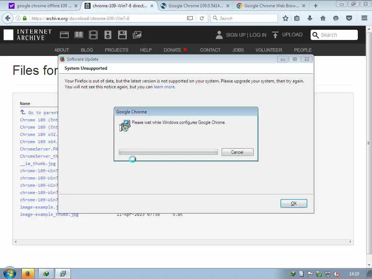Open Chrome 109 x64 file link

[39, 142]
